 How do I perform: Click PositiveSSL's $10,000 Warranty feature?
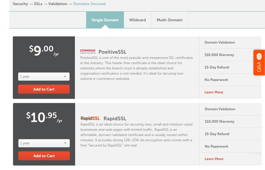(219, 55)
